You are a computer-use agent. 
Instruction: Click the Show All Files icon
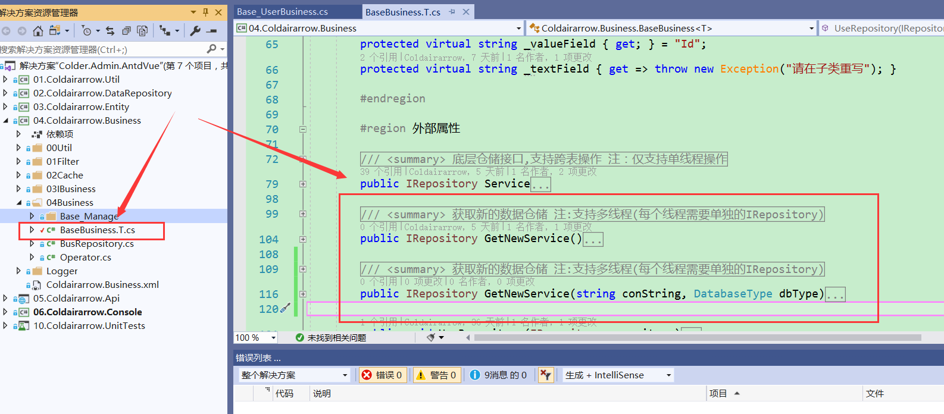(x=142, y=31)
